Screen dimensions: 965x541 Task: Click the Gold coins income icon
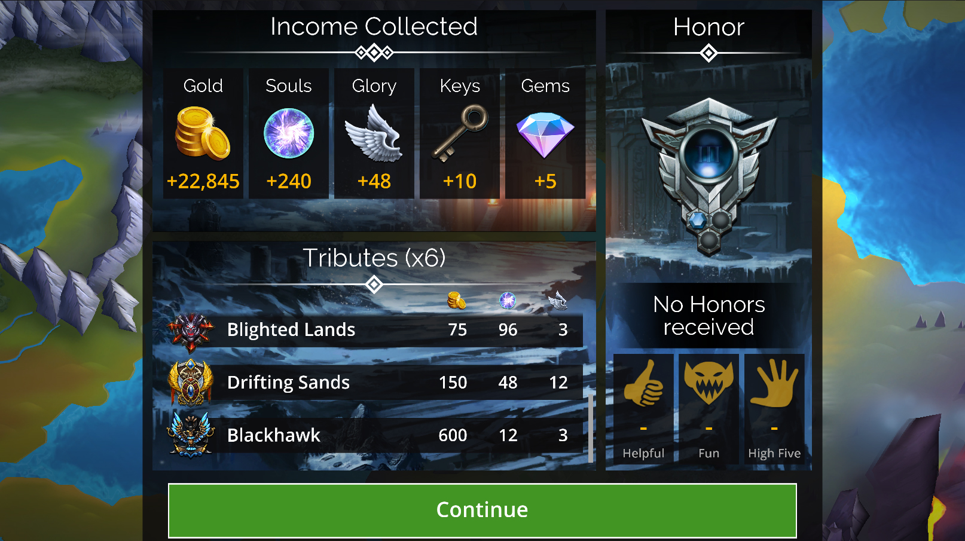203,133
